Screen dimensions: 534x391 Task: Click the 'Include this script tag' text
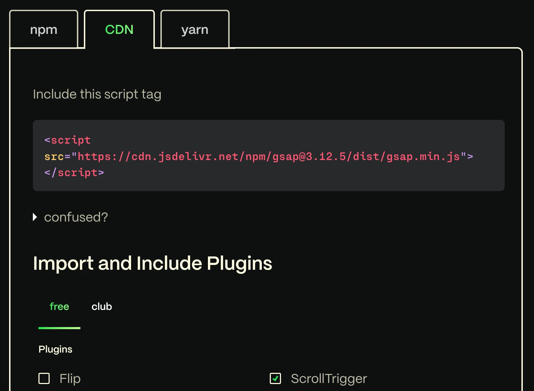(x=97, y=94)
